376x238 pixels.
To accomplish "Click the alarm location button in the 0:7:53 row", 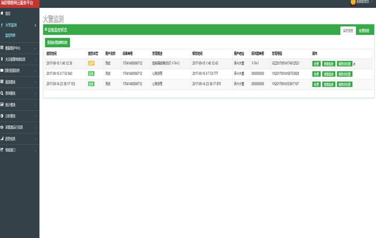I will [x=345, y=74].
